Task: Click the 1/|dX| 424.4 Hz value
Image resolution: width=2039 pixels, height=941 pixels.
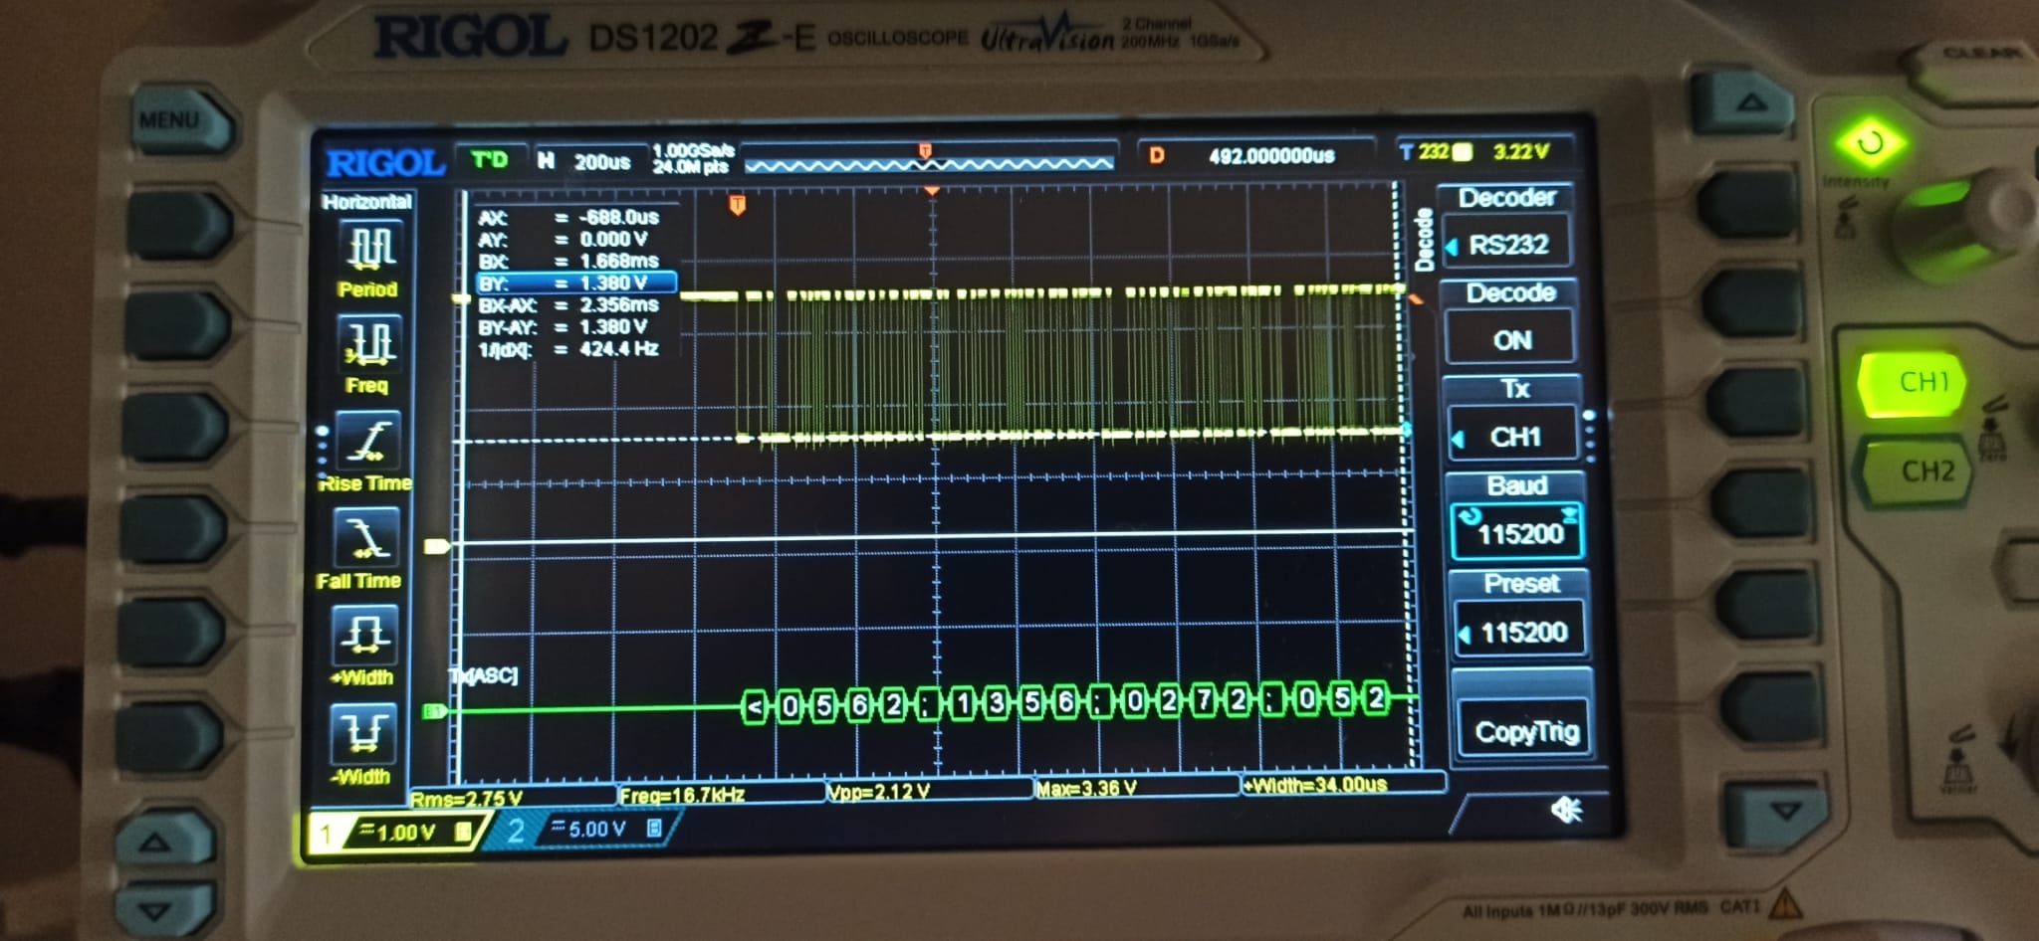Action: tap(618, 349)
